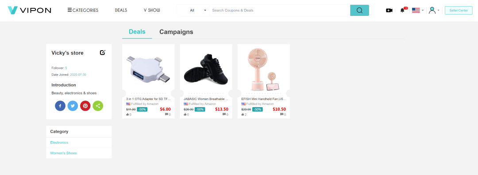This screenshot has height=175, width=478.
Task: Expand the US flag country selector
Action: coord(418,10)
